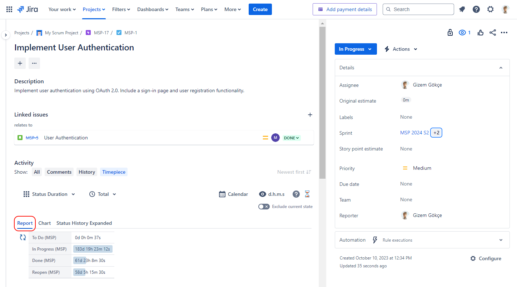Collapse the Details panel
The image size is (517, 287).
click(x=501, y=68)
